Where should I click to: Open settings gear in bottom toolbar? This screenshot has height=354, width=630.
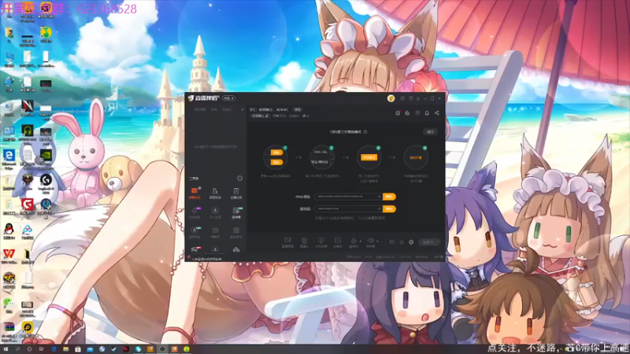[x=411, y=242]
